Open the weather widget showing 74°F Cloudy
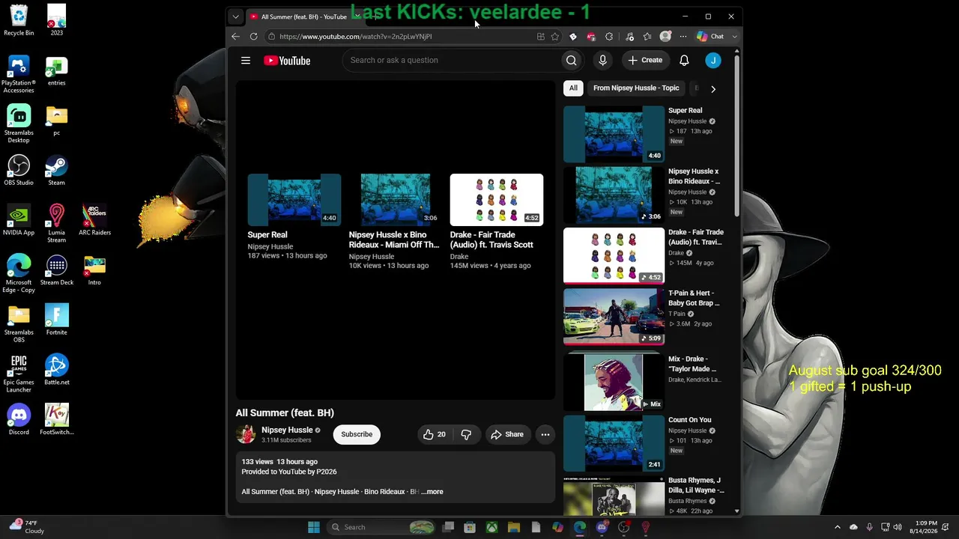The image size is (959, 539). [x=27, y=527]
